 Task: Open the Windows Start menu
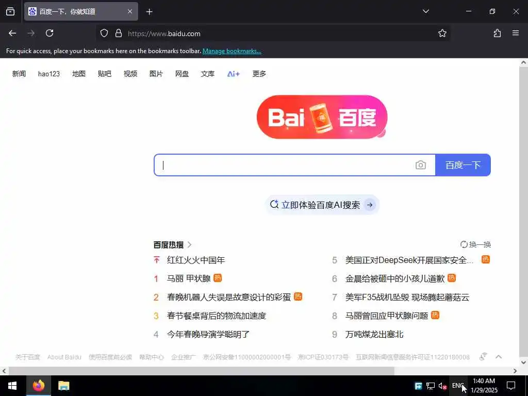12,386
